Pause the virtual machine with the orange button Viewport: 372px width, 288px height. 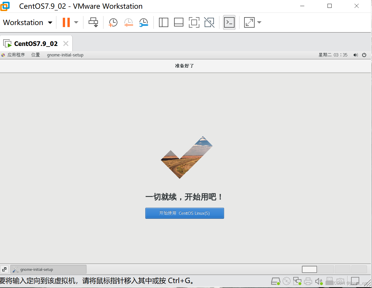coord(66,22)
